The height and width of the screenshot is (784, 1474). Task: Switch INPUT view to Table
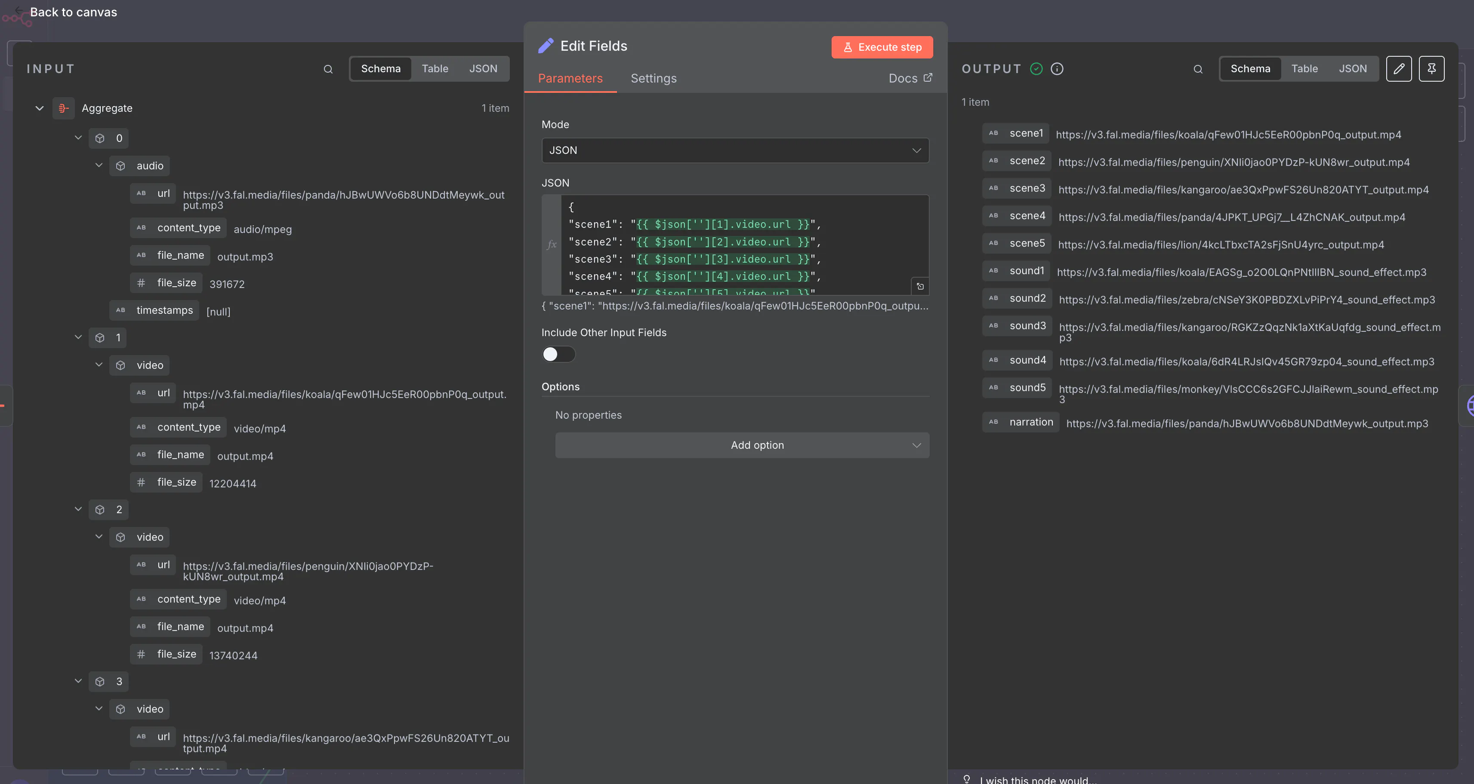coord(434,69)
